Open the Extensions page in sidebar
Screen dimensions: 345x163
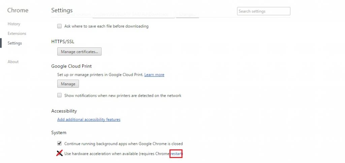pyautogui.click(x=17, y=33)
